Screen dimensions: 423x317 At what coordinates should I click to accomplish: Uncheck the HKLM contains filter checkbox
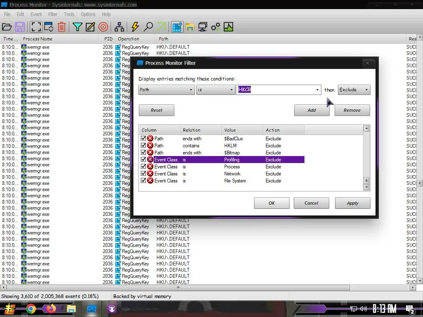[x=143, y=145]
